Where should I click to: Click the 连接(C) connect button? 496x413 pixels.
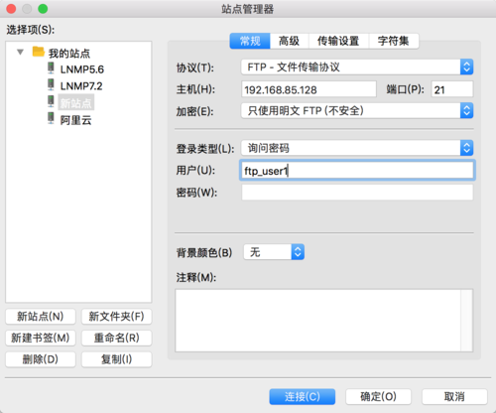tap(303, 396)
